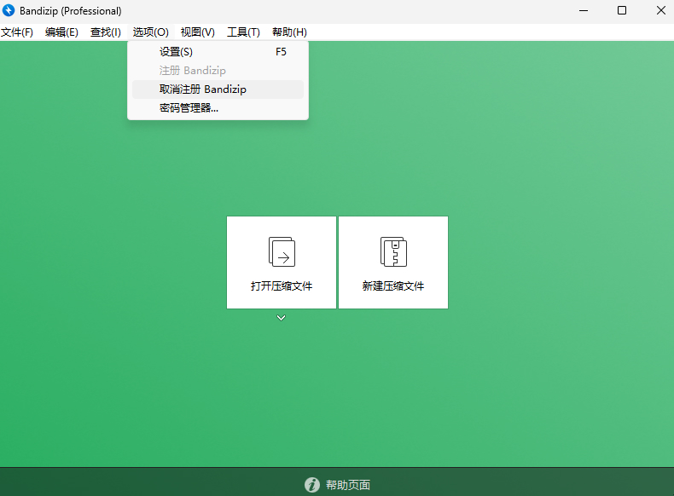This screenshot has height=496, width=674.
Task: Open the 工具(T) menu
Action: (243, 32)
